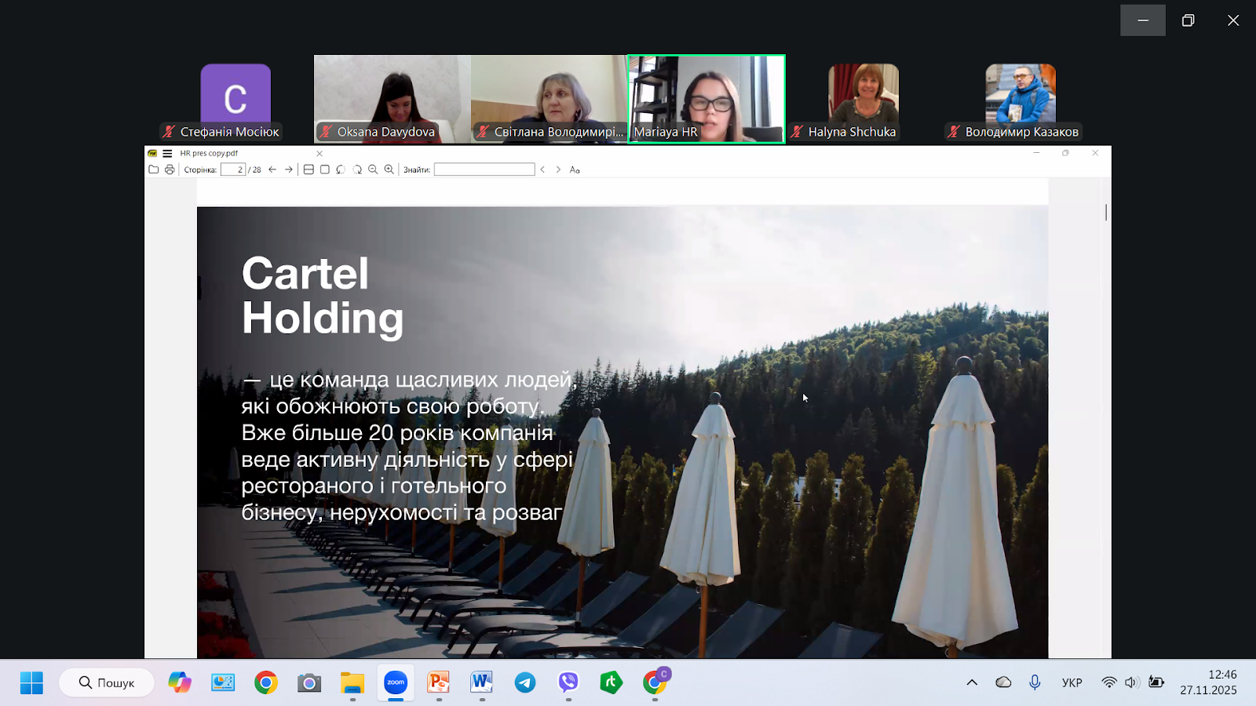Viewport: 1256px width, 706px height.
Task: Select Світлана Володимирі... video thumbnail
Action: (x=549, y=99)
